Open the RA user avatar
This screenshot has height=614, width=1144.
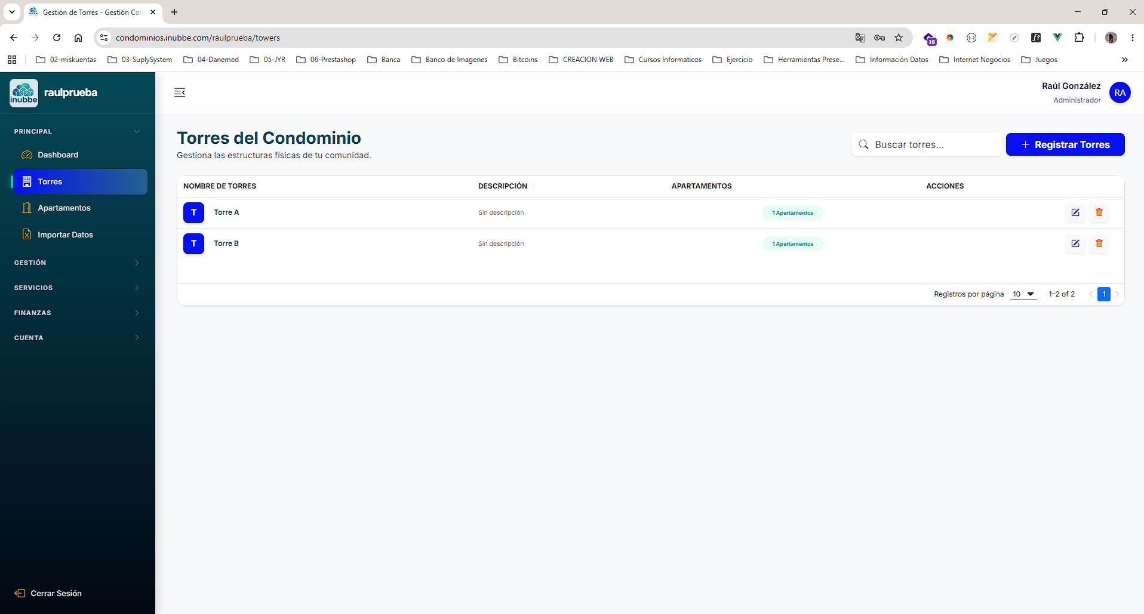point(1120,92)
